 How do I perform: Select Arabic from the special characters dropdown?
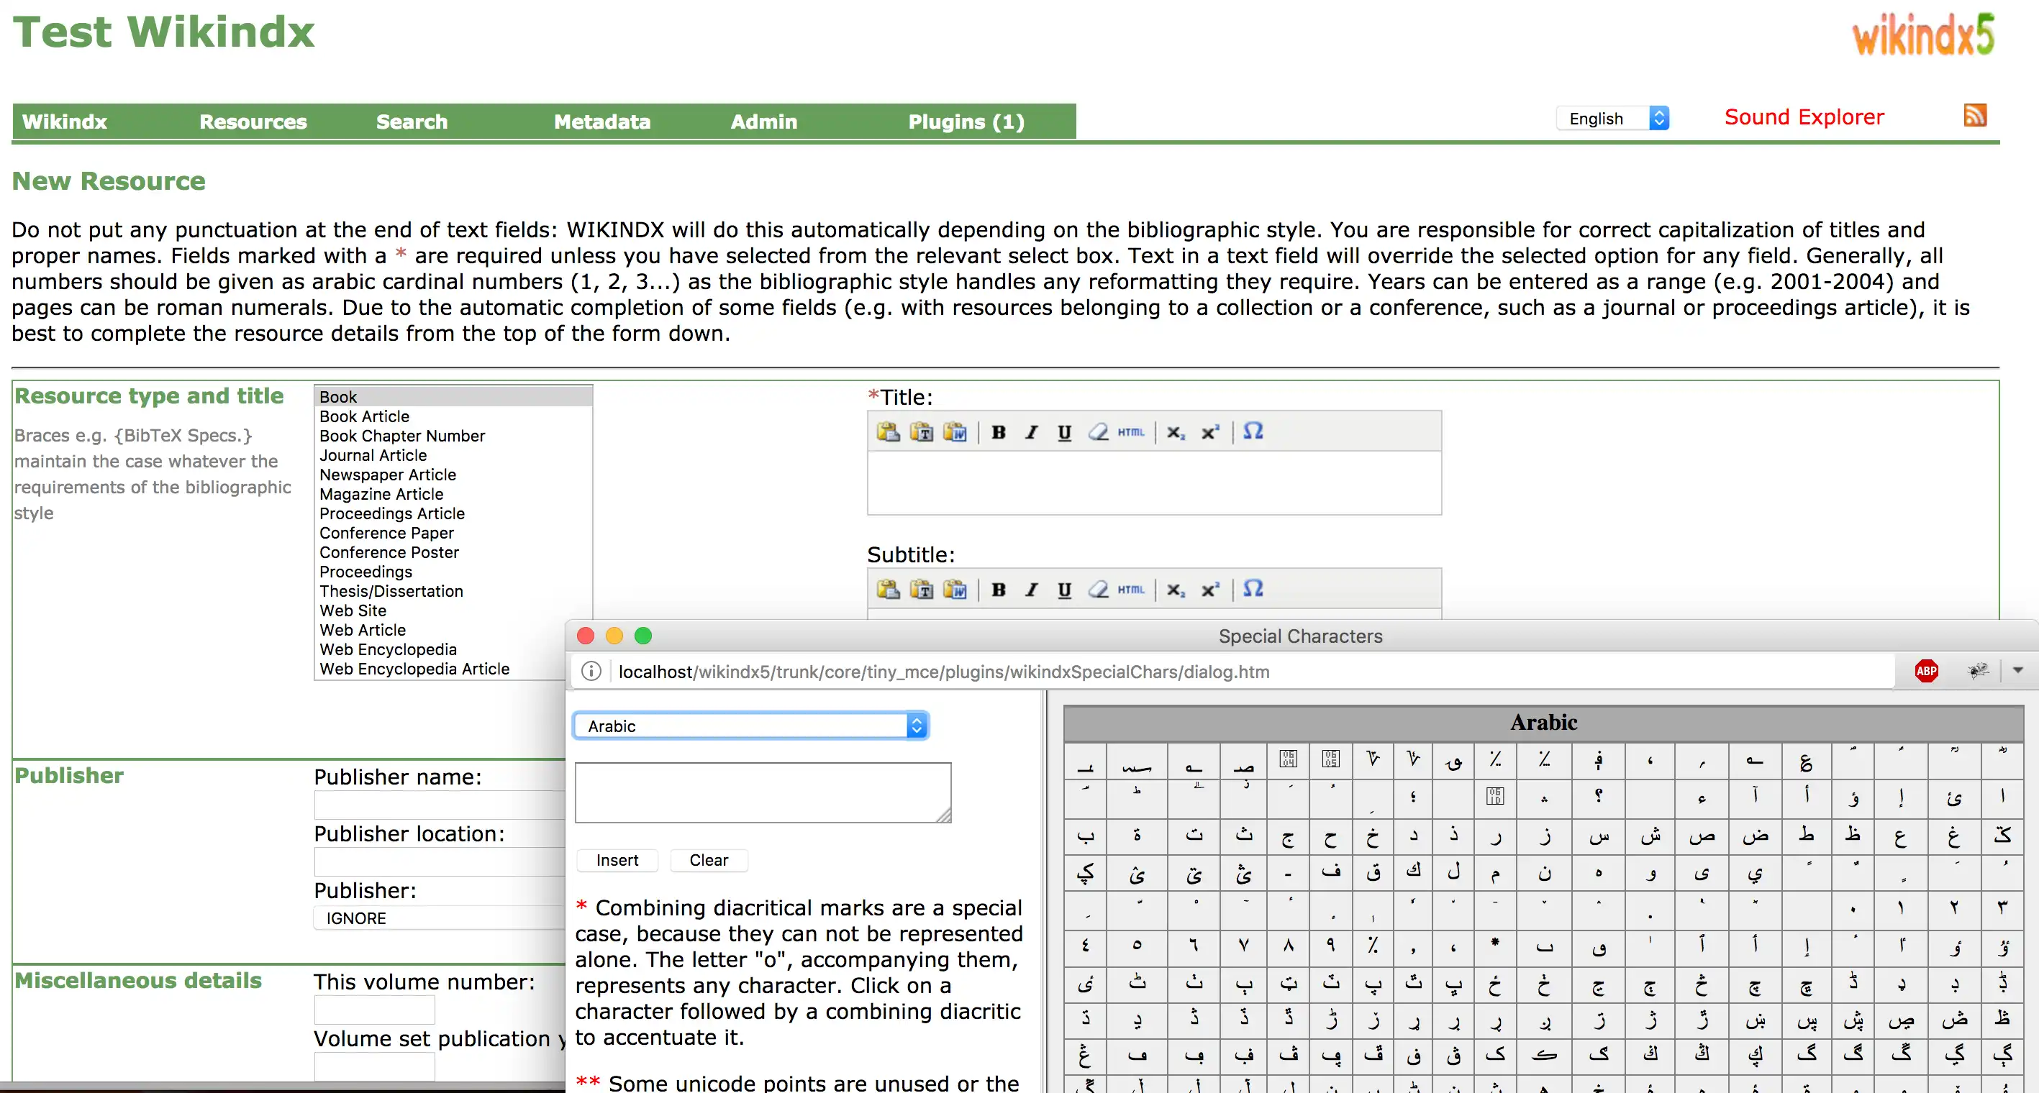pyautogui.click(x=750, y=725)
